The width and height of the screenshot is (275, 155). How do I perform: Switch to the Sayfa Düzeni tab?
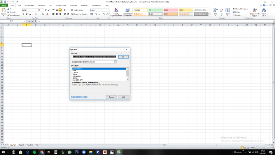29,5
